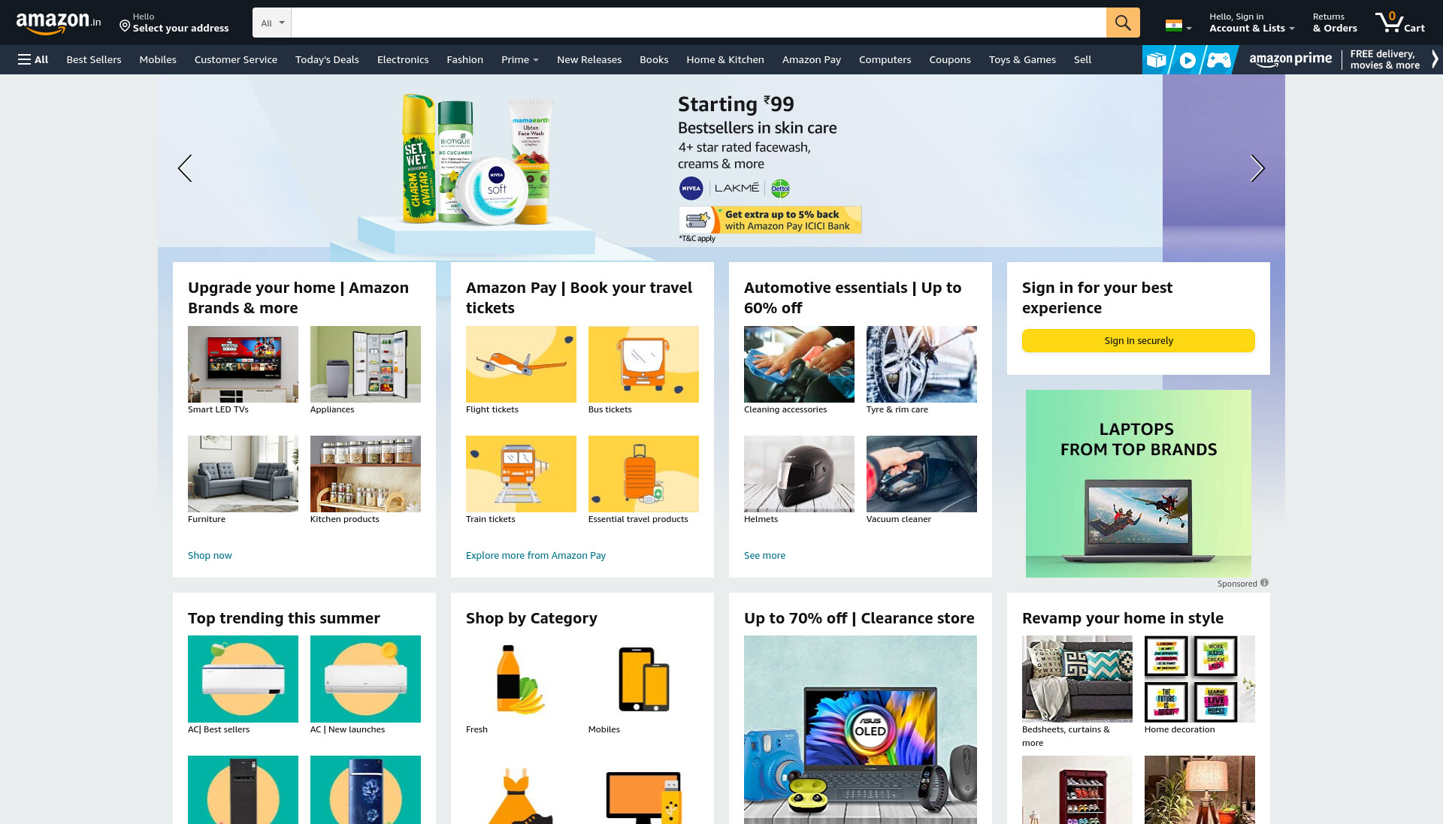Show previous banner with left arrow
The image size is (1443, 824).
tap(185, 168)
